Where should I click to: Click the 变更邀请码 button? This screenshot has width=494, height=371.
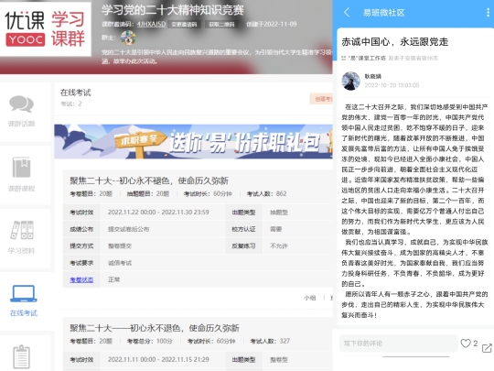184,25
